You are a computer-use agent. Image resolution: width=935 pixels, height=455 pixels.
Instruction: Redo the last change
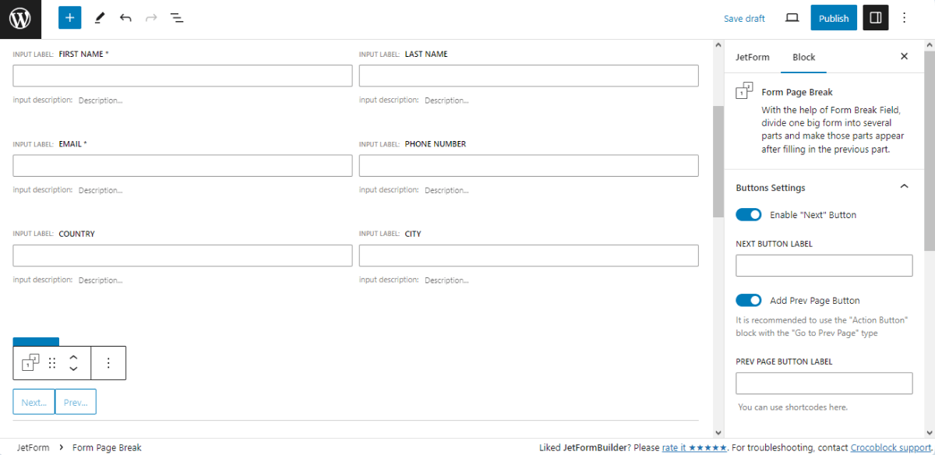coord(151,17)
